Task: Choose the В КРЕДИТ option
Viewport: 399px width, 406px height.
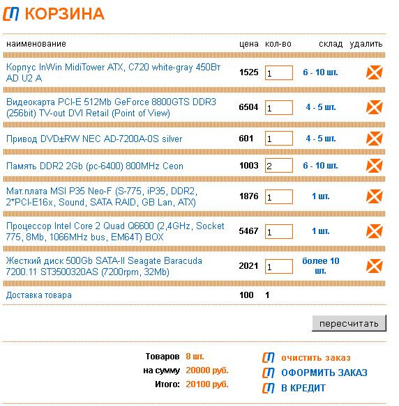Action: (x=303, y=388)
